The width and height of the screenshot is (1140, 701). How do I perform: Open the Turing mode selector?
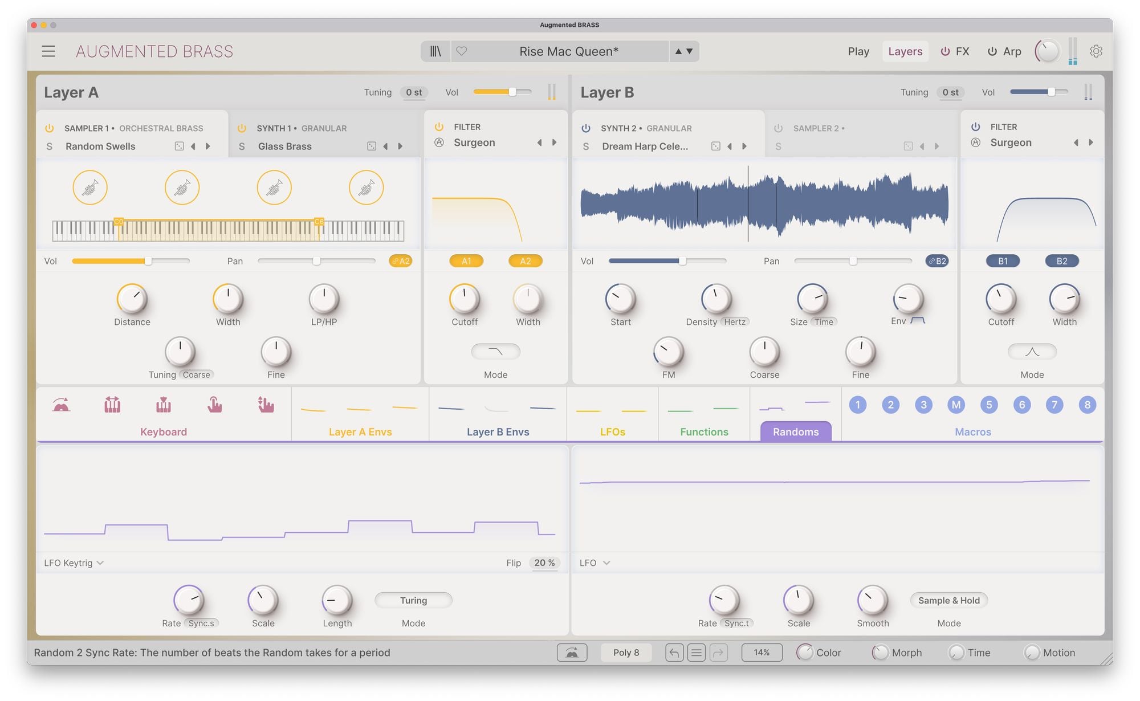point(413,601)
